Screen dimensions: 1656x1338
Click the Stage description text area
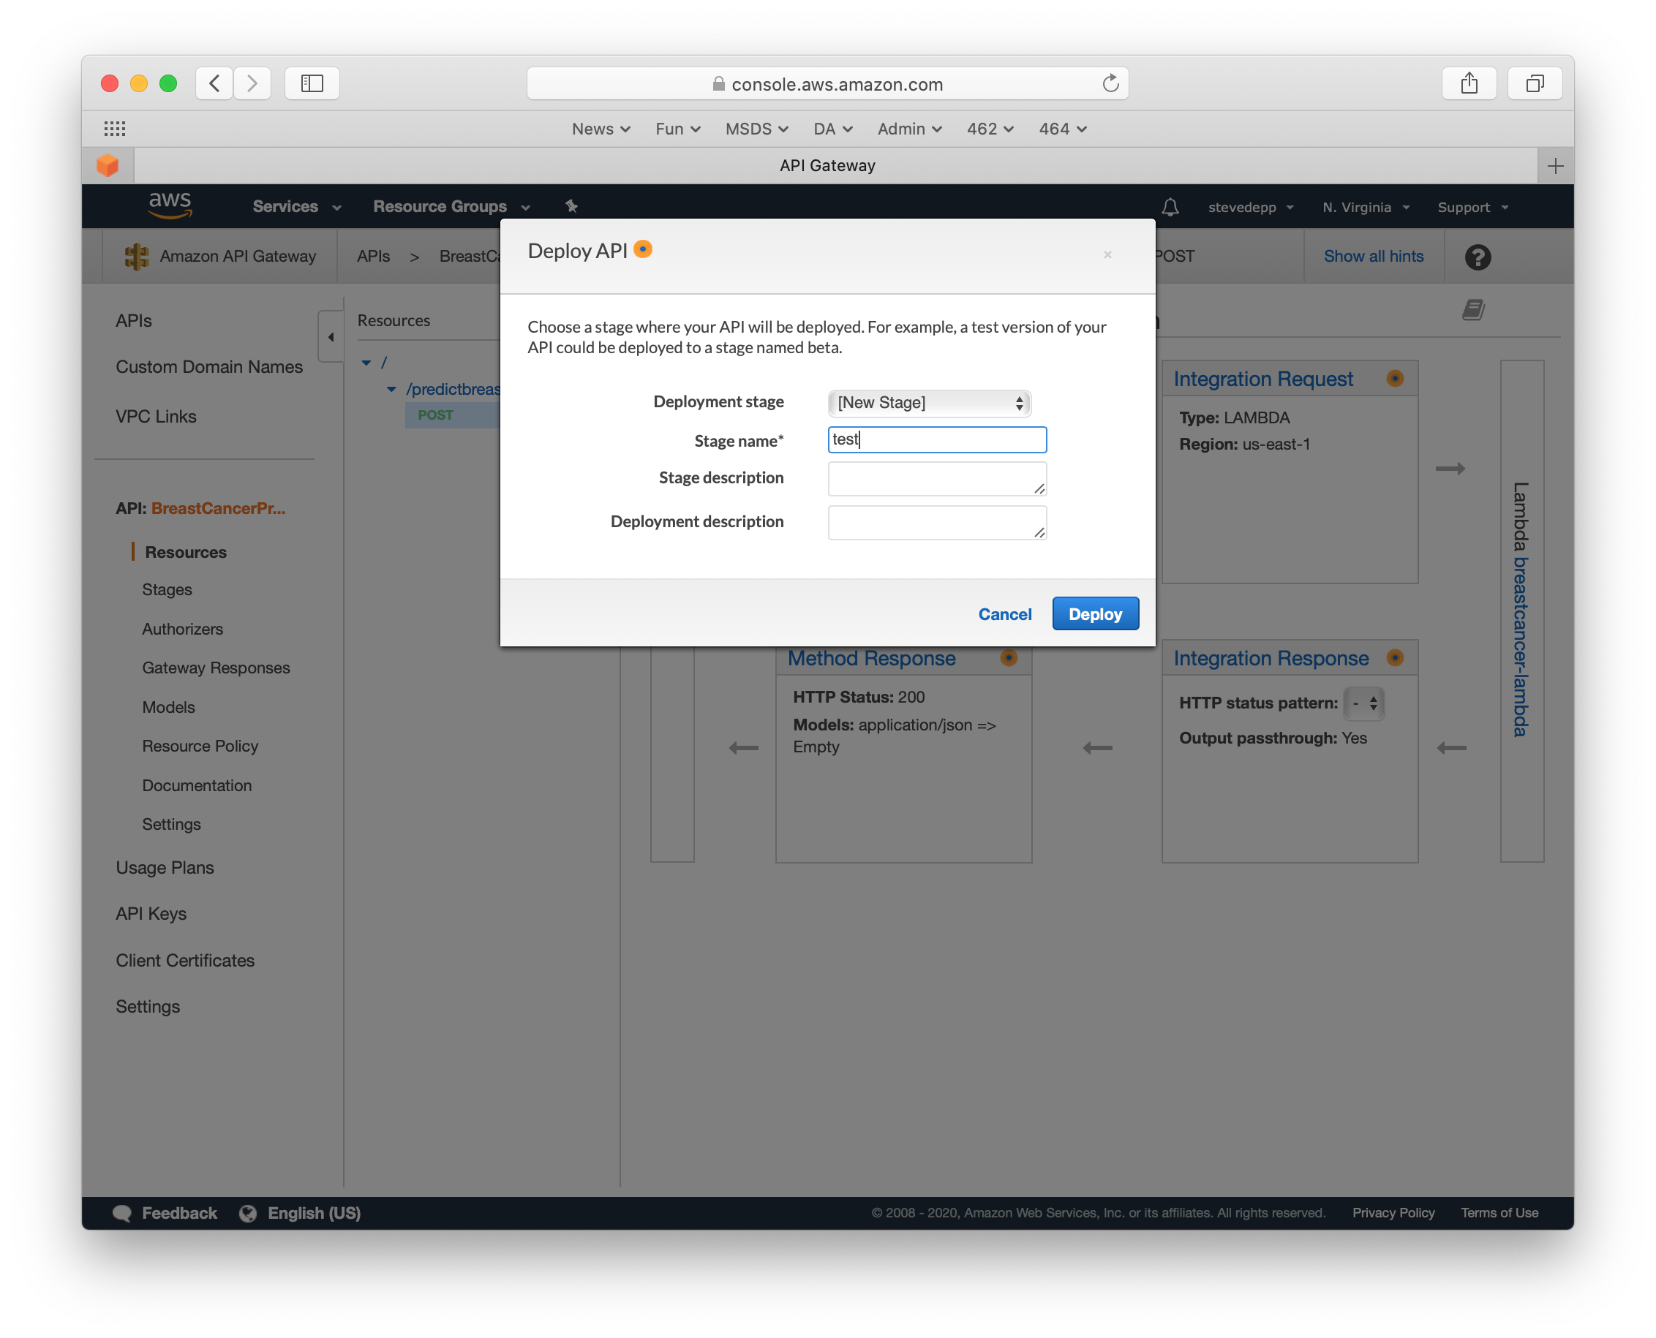937,479
